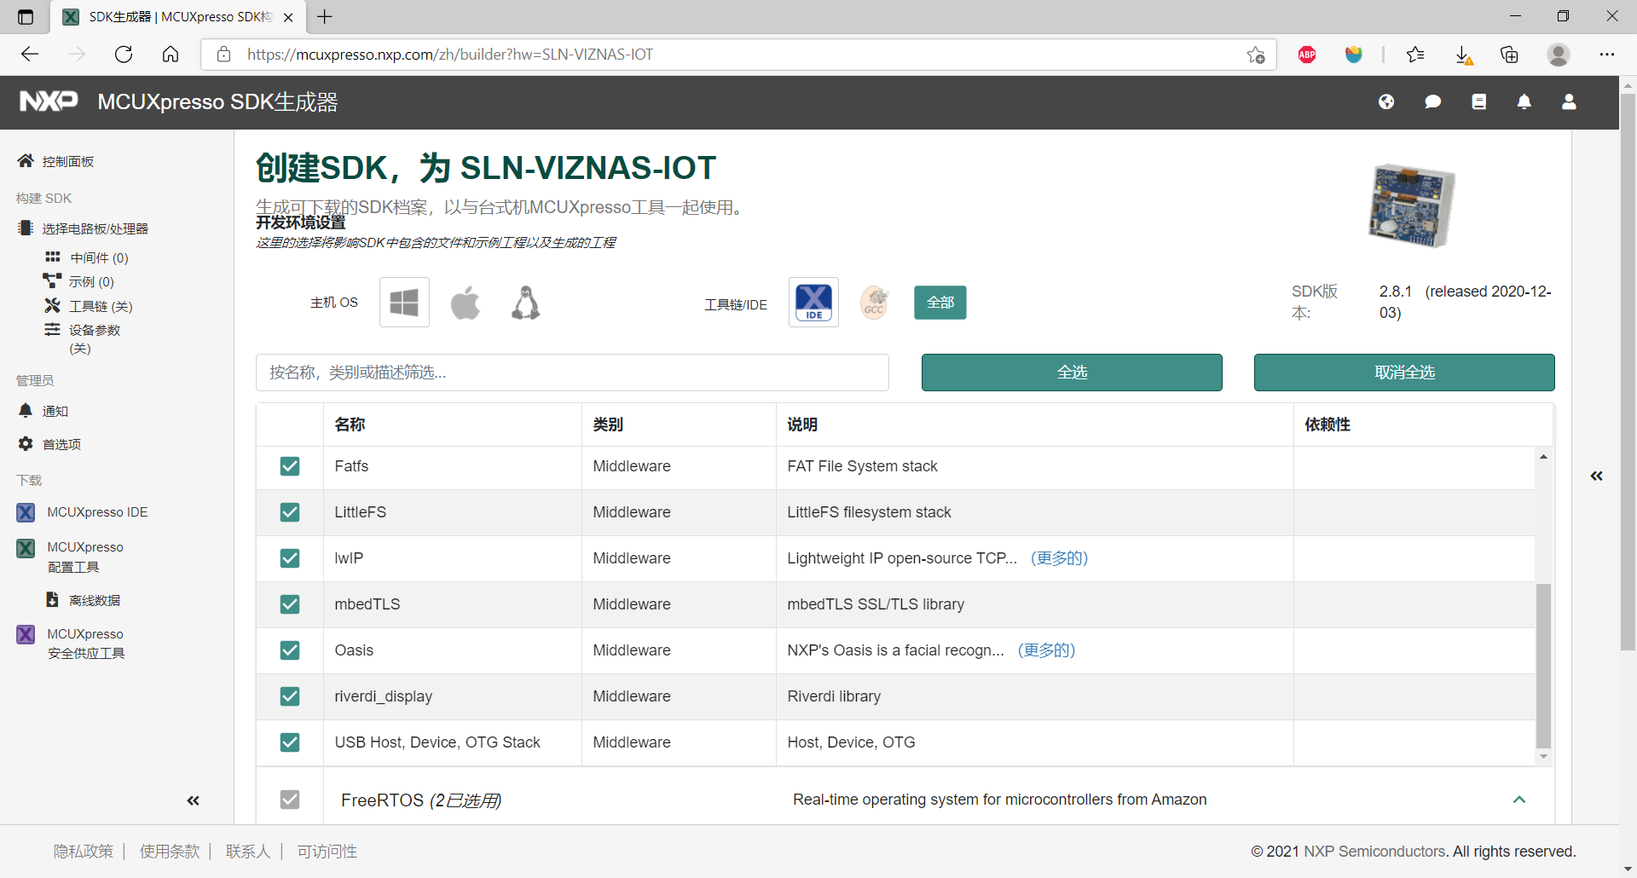The width and height of the screenshot is (1637, 878).
Task: Open notifications bell in header
Action: pyautogui.click(x=1524, y=102)
